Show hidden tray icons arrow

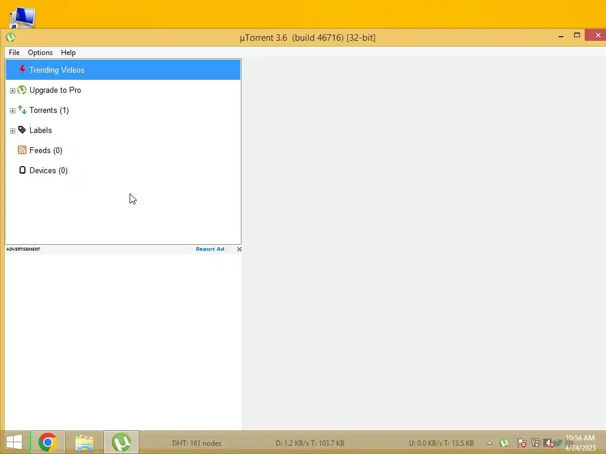pyautogui.click(x=489, y=443)
